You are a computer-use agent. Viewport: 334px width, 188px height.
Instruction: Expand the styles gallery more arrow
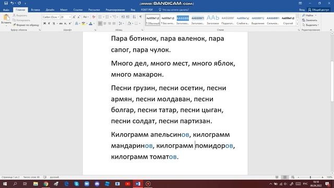point(297,24)
